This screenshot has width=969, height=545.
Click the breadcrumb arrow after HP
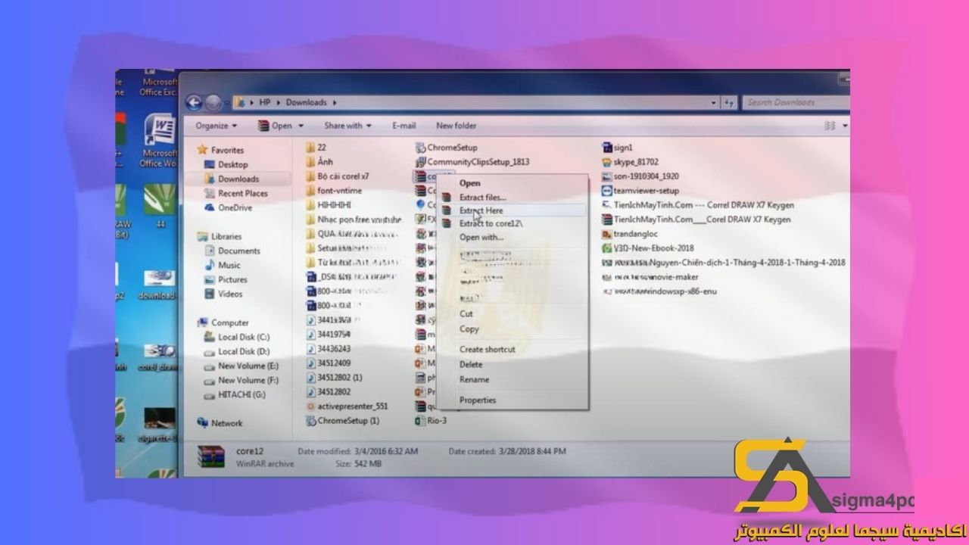279,102
